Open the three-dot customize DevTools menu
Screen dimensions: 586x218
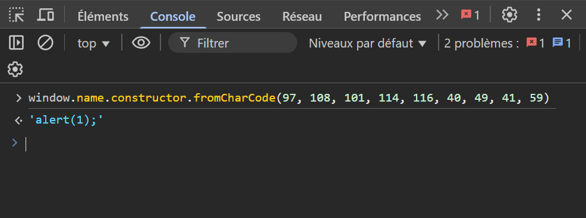538,15
